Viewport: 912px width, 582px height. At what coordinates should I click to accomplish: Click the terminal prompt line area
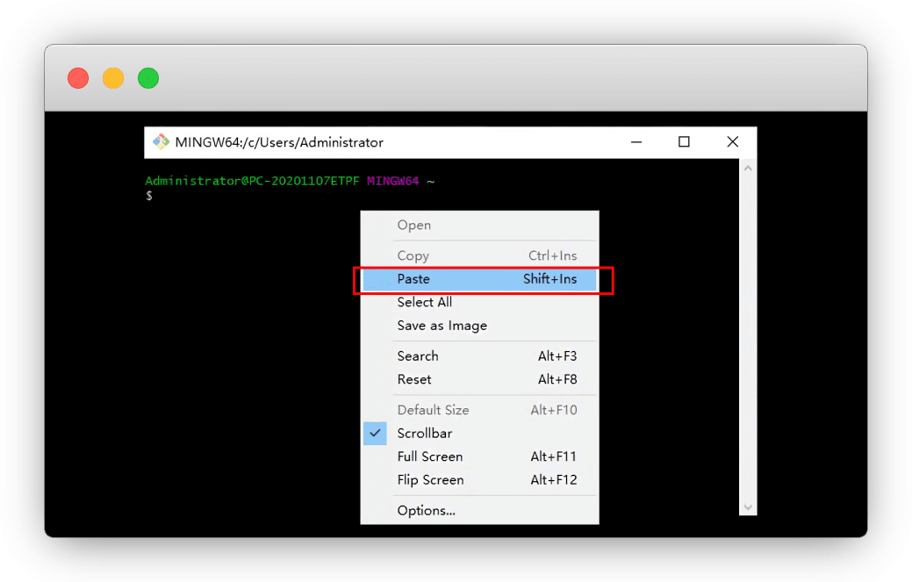click(x=246, y=196)
